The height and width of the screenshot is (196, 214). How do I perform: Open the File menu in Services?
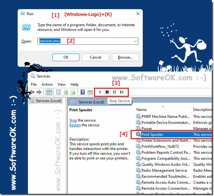coord(34,84)
